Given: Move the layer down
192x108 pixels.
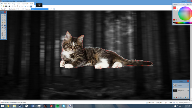Looking at the screenshot, I should 185,97.
